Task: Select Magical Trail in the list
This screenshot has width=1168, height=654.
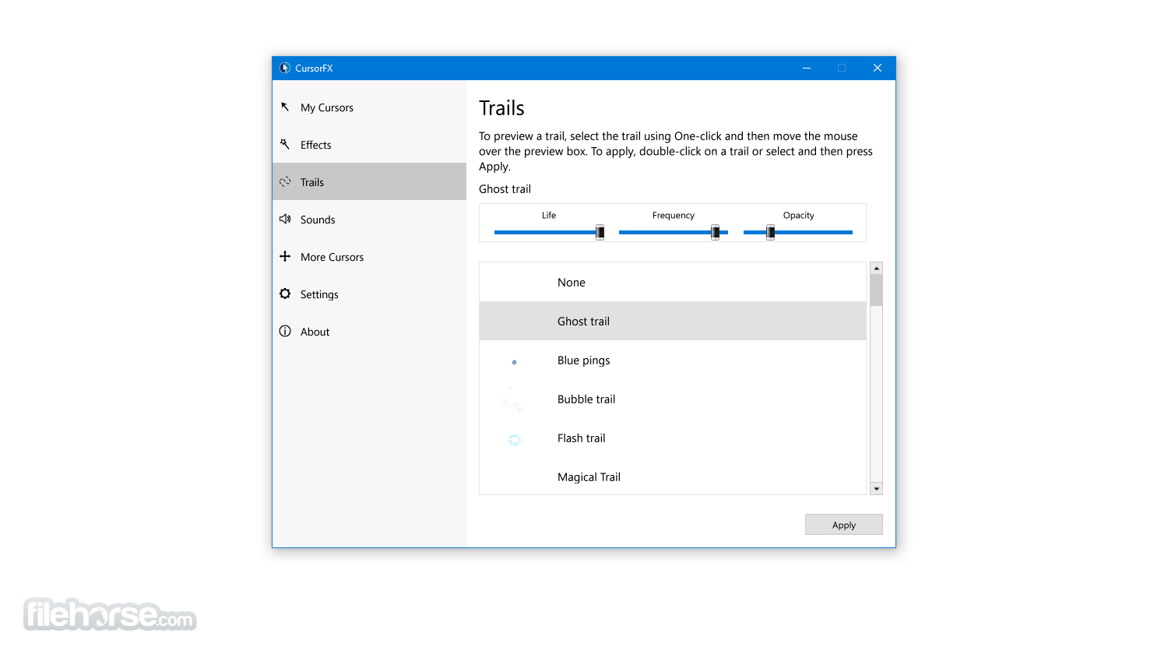Action: pyautogui.click(x=673, y=476)
